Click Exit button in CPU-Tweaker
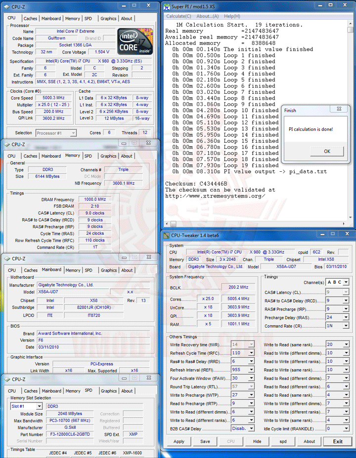356x458 pixels. click(338, 441)
